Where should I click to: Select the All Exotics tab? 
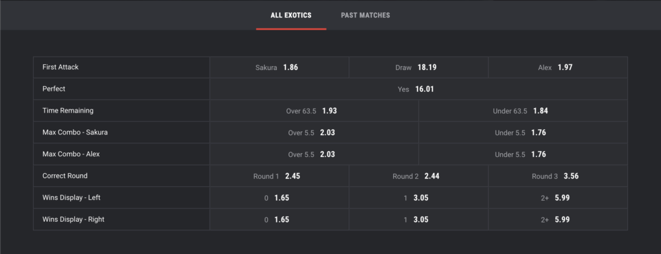pos(291,15)
